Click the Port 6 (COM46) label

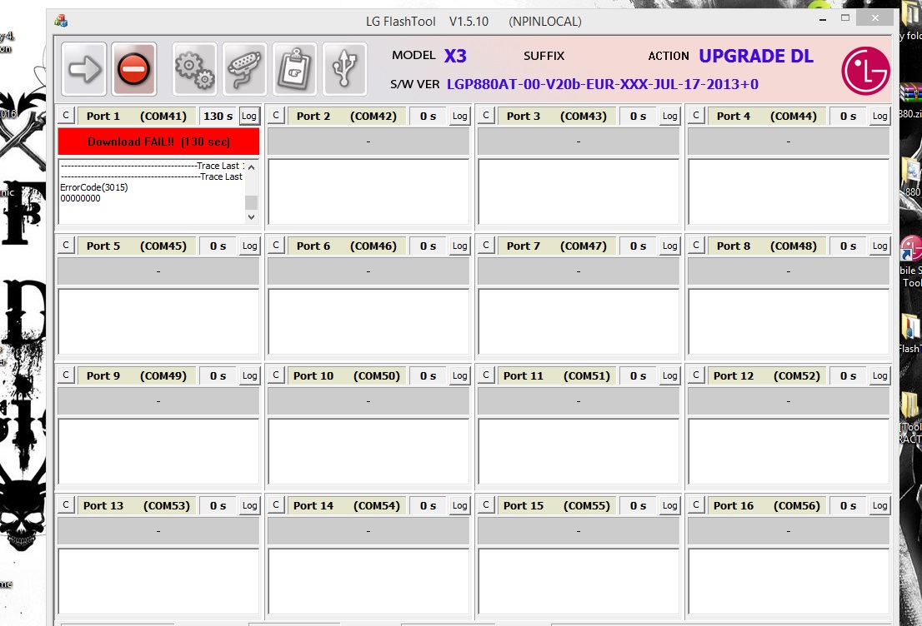point(346,246)
